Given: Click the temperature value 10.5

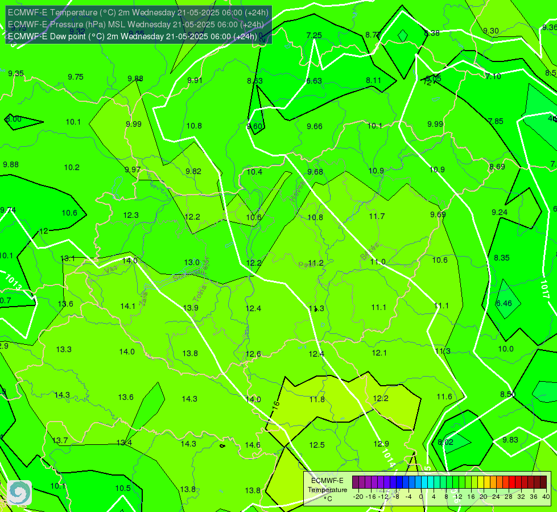Looking at the screenshot, I should [123, 488].
